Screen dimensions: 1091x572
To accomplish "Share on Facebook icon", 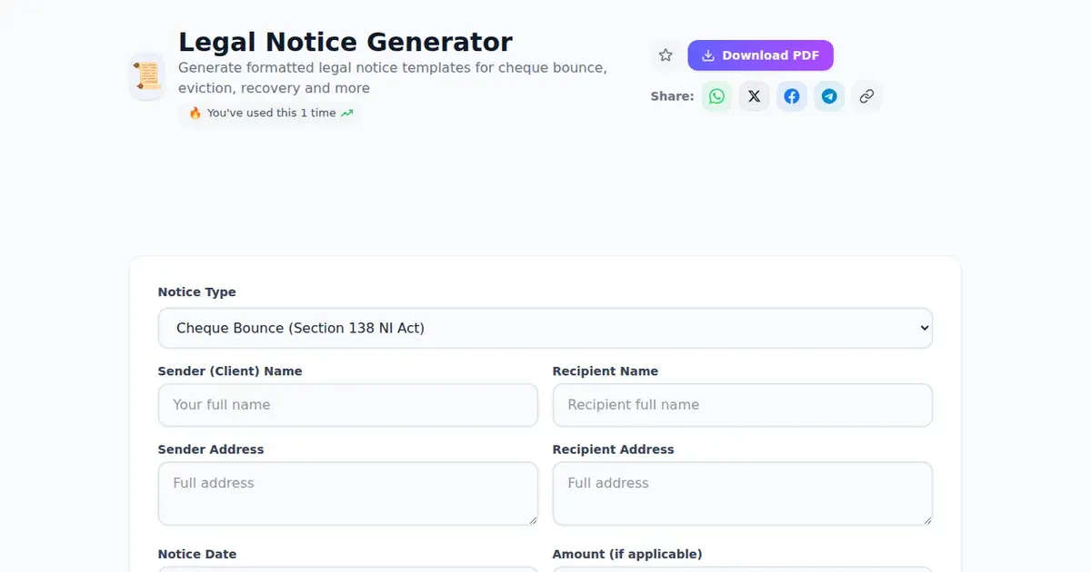I will (x=792, y=96).
